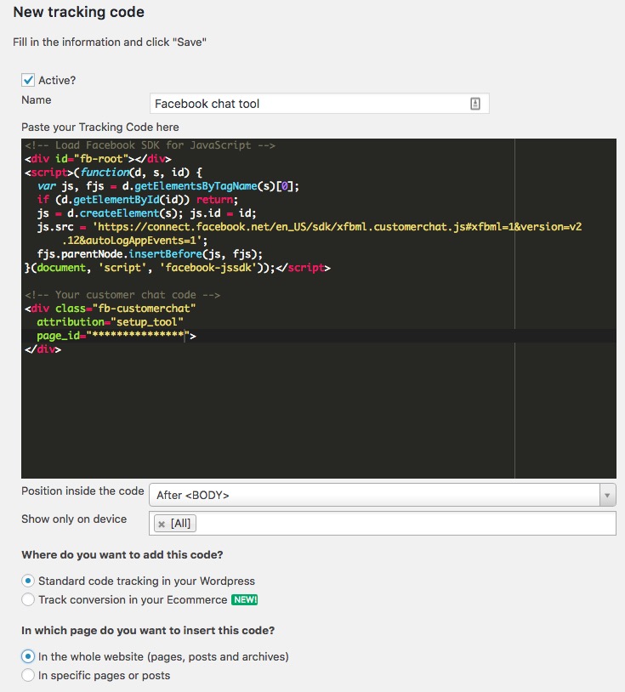Choose In specific pages or posts

click(x=28, y=675)
